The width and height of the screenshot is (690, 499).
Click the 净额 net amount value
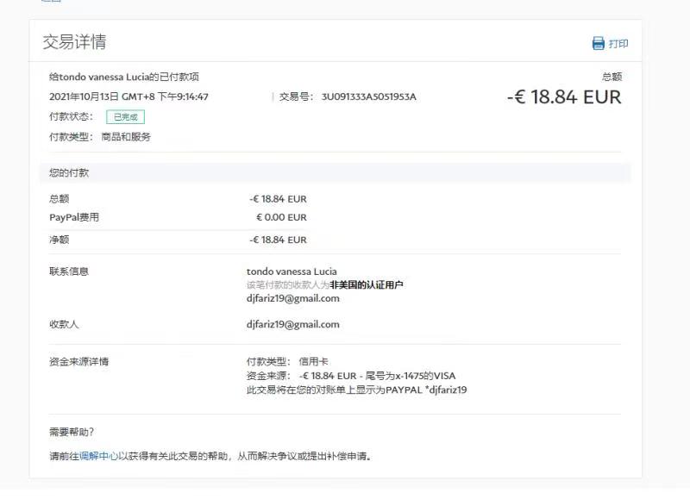coord(278,240)
